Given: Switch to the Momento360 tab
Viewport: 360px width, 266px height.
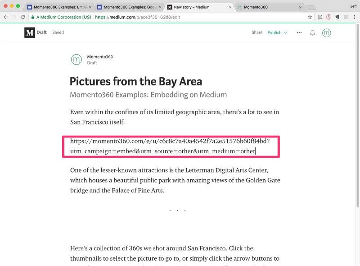Looking at the screenshot, I should pos(270,7).
